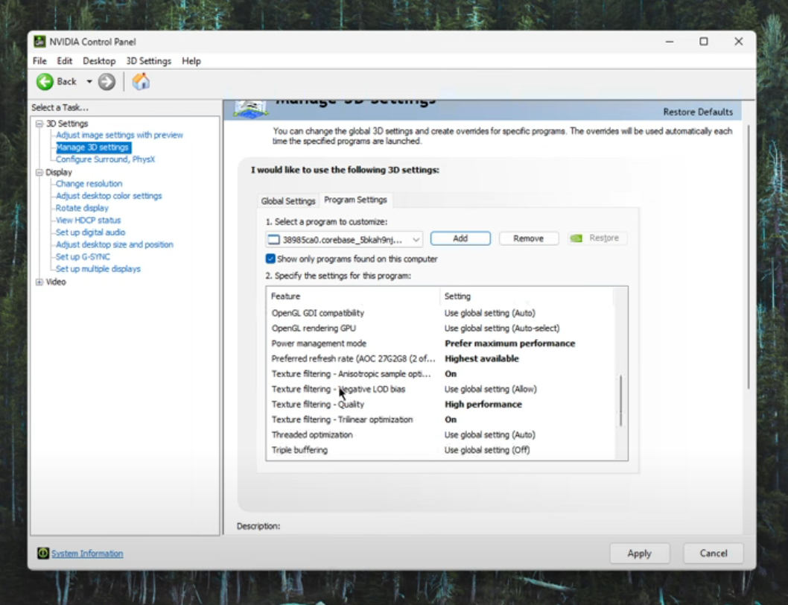Select the Preferred refresh rate row
Viewport: 788px width, 605px height.
click(x=439, y=358)
